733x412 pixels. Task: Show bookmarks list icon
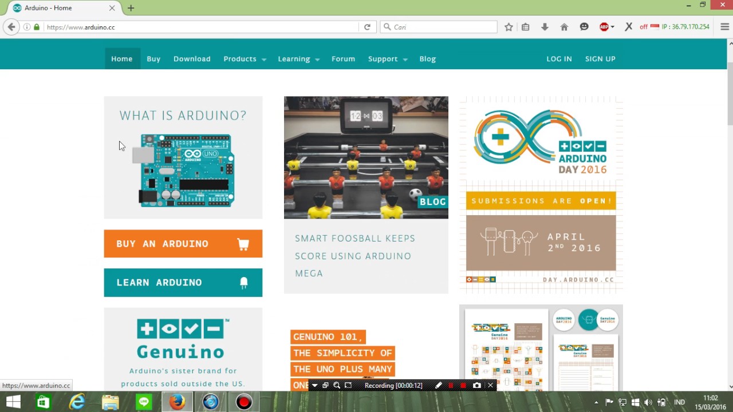(x=526, y=27)
